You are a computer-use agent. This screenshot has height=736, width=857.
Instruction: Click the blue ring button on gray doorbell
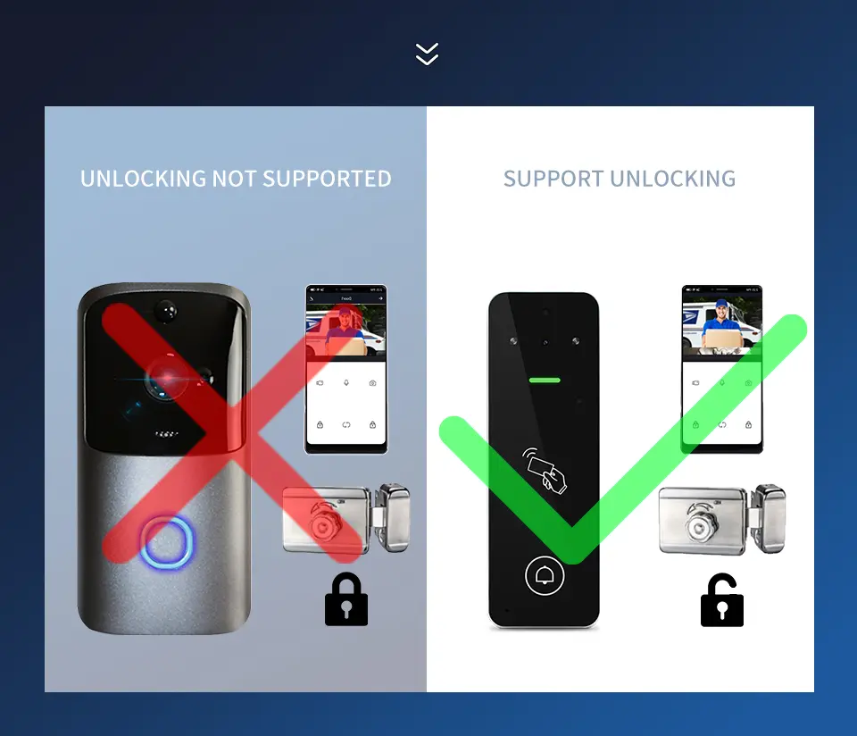166,542
